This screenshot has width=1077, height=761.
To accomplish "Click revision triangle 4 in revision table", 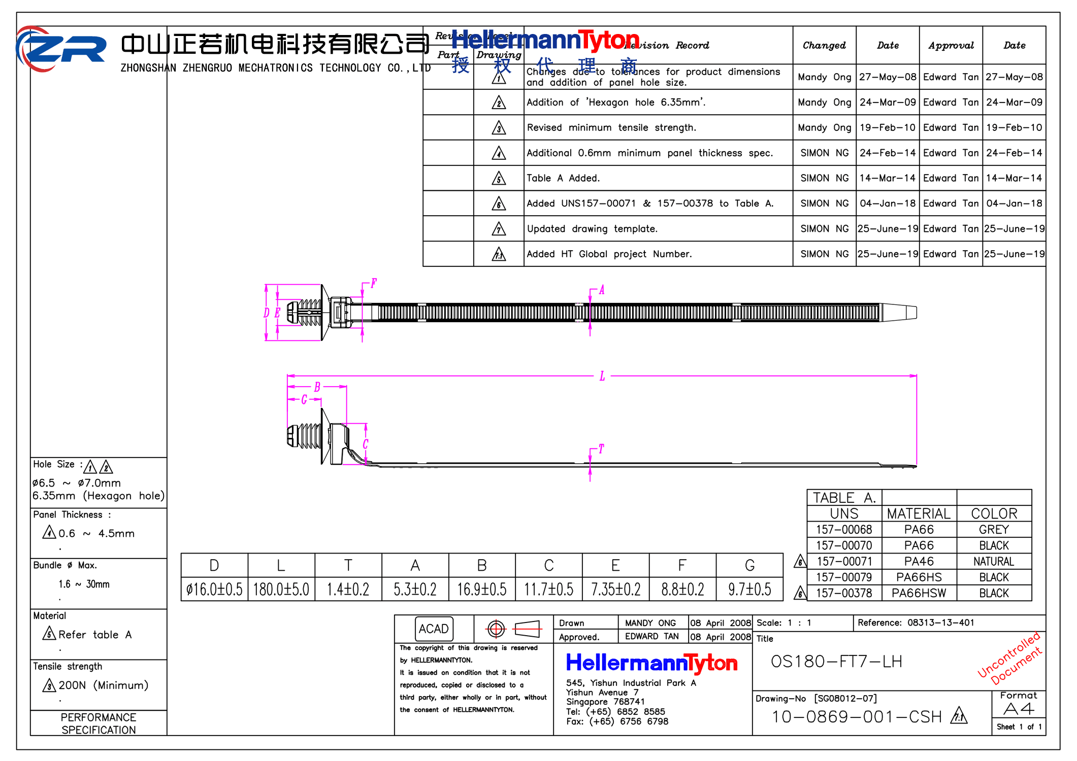I will pos(499,153).
